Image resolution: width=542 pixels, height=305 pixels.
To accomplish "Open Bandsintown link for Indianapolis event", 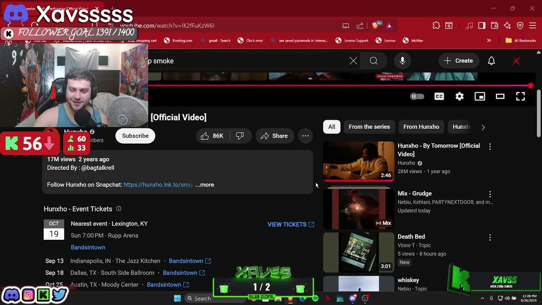I will click(x=190, y=261).
